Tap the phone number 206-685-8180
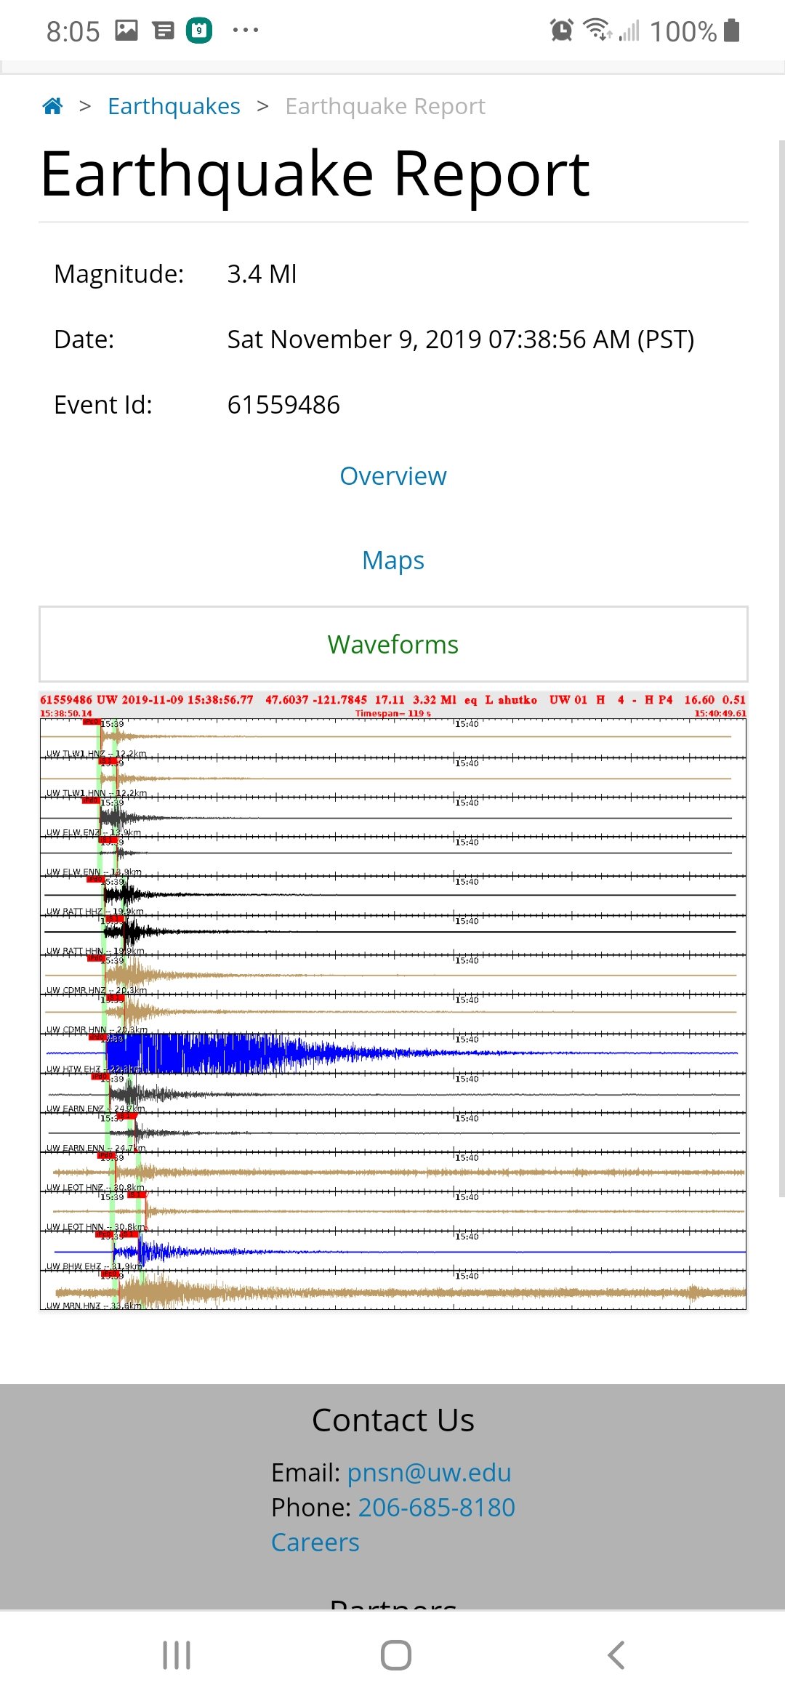 point(436,1508)
